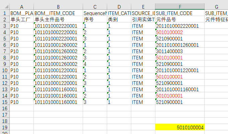
Task: Click cell 5210900001 in row 9
Action: [x=180, y=64]
